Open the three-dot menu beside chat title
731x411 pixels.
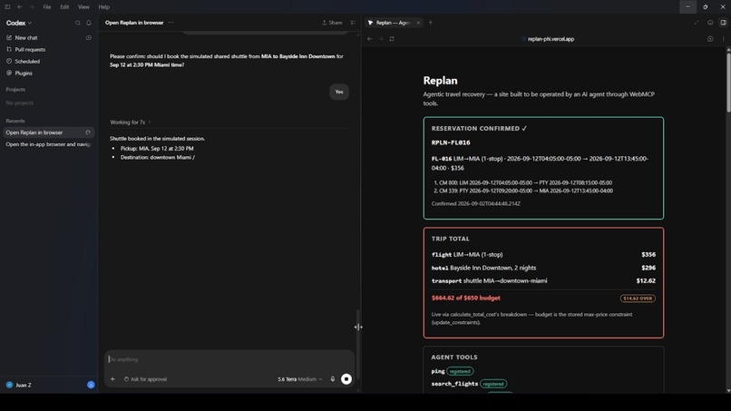171,23
